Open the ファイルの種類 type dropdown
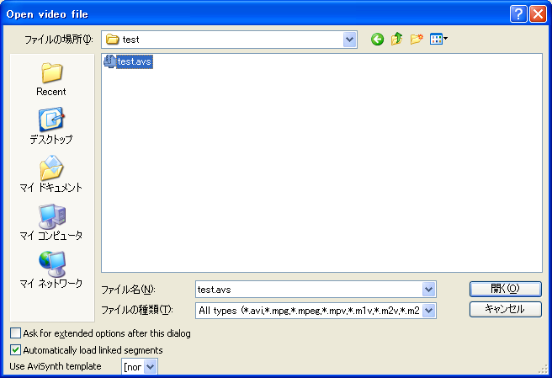The image size is (552, 378). click(429, 311)
